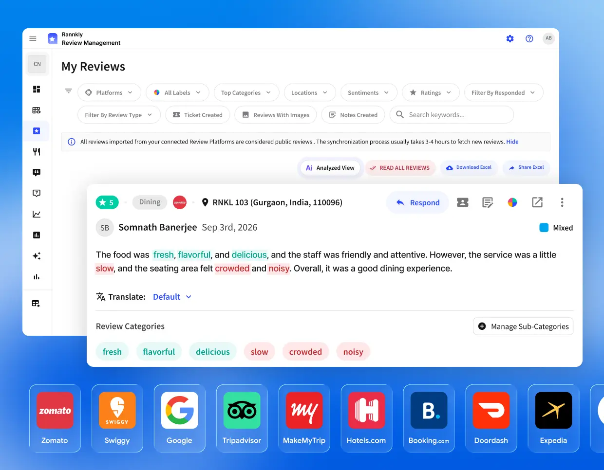Click Download Excel button
The height and width of the screenshot is (470, 604).
(x=469, y=167)
